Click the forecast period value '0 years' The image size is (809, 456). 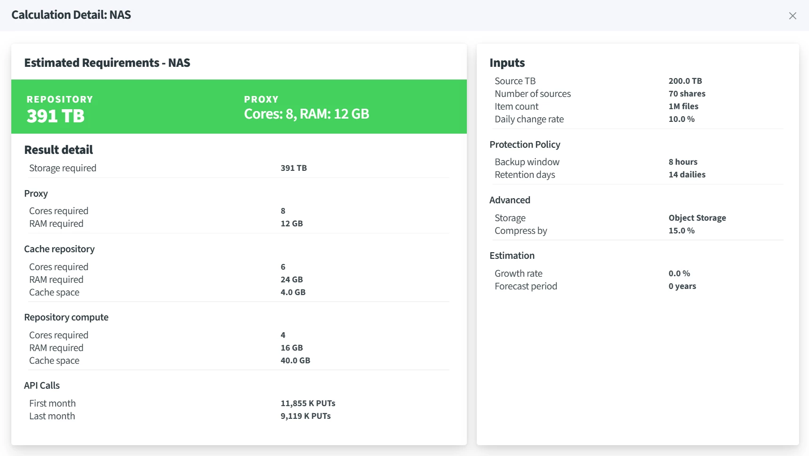(x=682, y=286)
